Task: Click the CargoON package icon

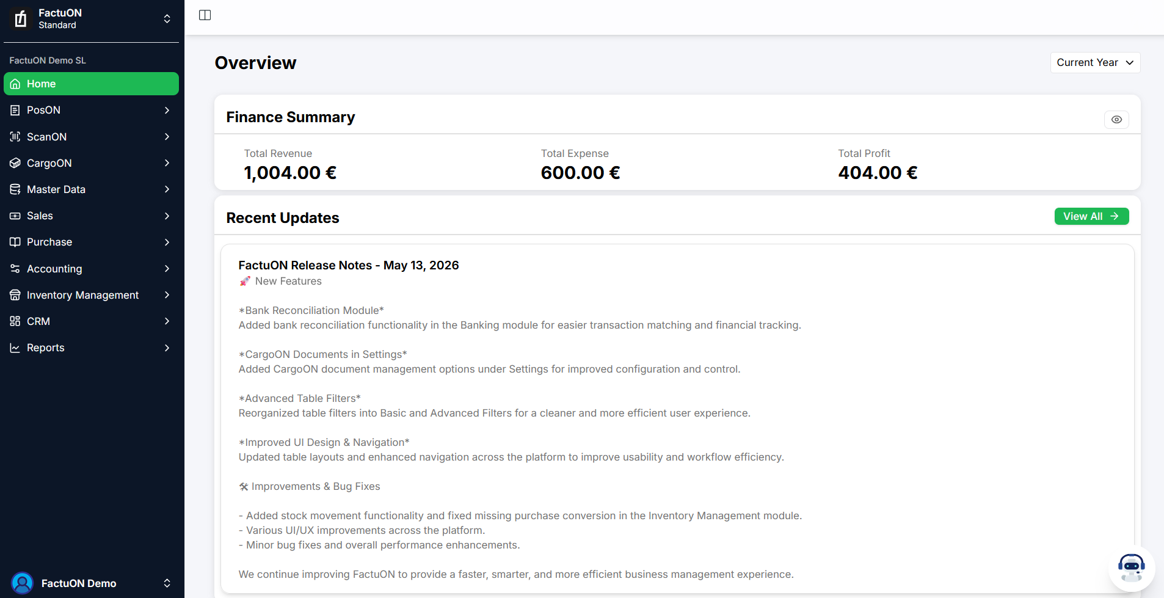Action: [x=15, y=163]
